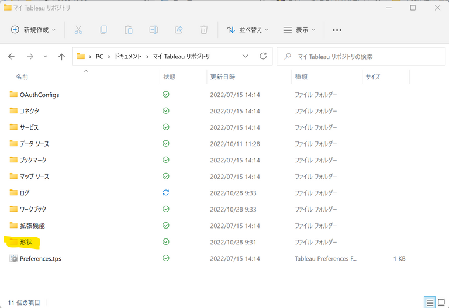Click the search magnifier icon
This screenshot has height=308, width=449.
point(288,56)
